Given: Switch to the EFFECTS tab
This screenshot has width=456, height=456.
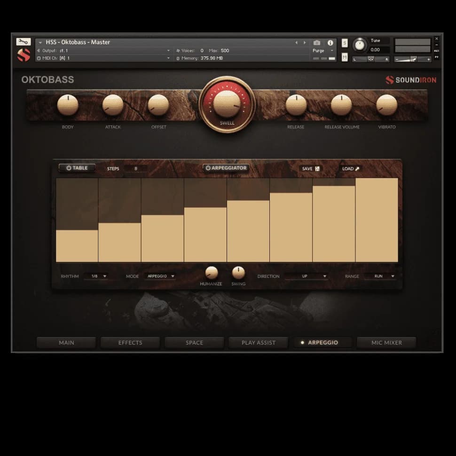Looking at the screenshot, I should pos(130,342).
